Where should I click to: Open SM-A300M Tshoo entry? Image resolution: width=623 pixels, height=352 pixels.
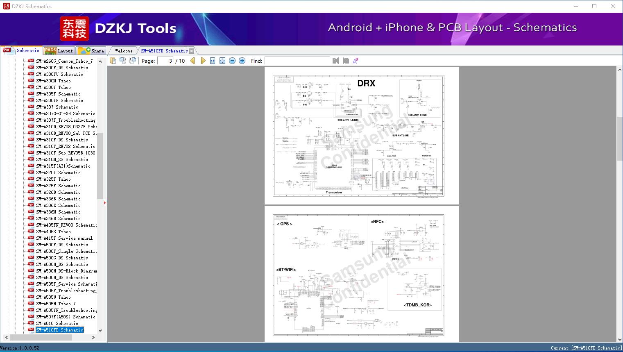click(53, 81)
